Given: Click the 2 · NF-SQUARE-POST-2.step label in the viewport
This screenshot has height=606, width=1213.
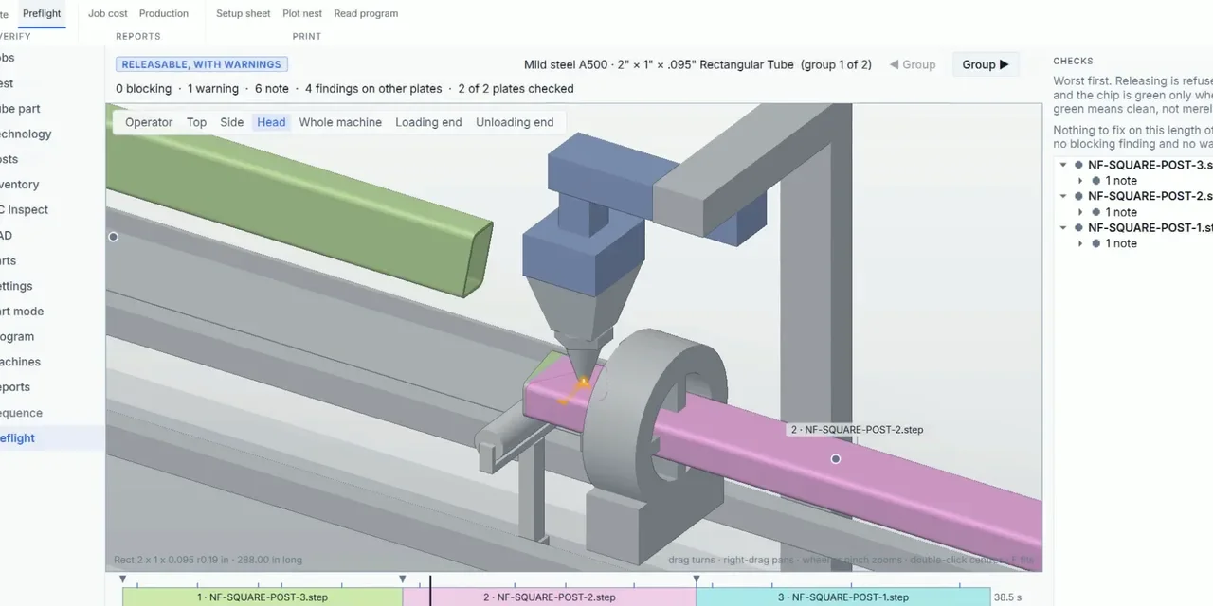Looking at the screenshot, I should 857,430.
